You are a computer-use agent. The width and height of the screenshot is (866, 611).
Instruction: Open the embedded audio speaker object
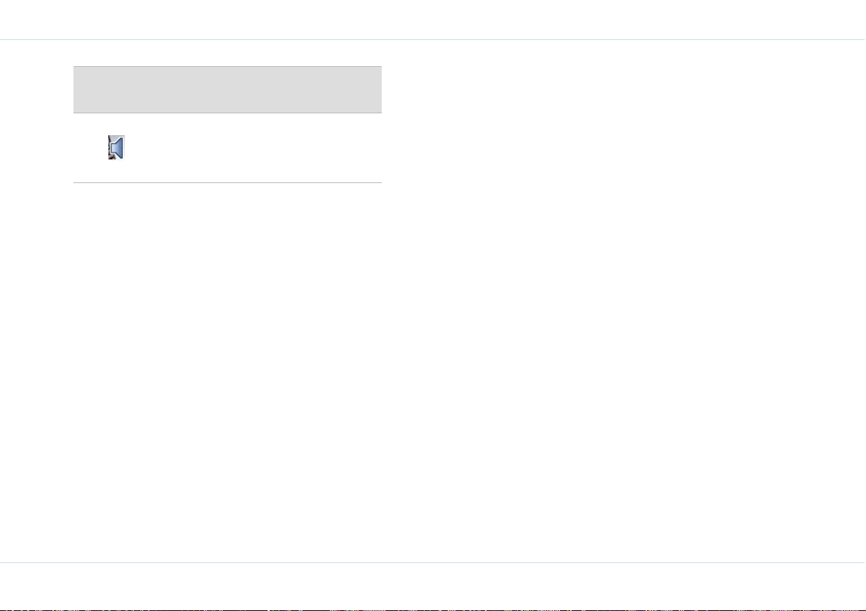pyautogui.click(x=116, y=147)
